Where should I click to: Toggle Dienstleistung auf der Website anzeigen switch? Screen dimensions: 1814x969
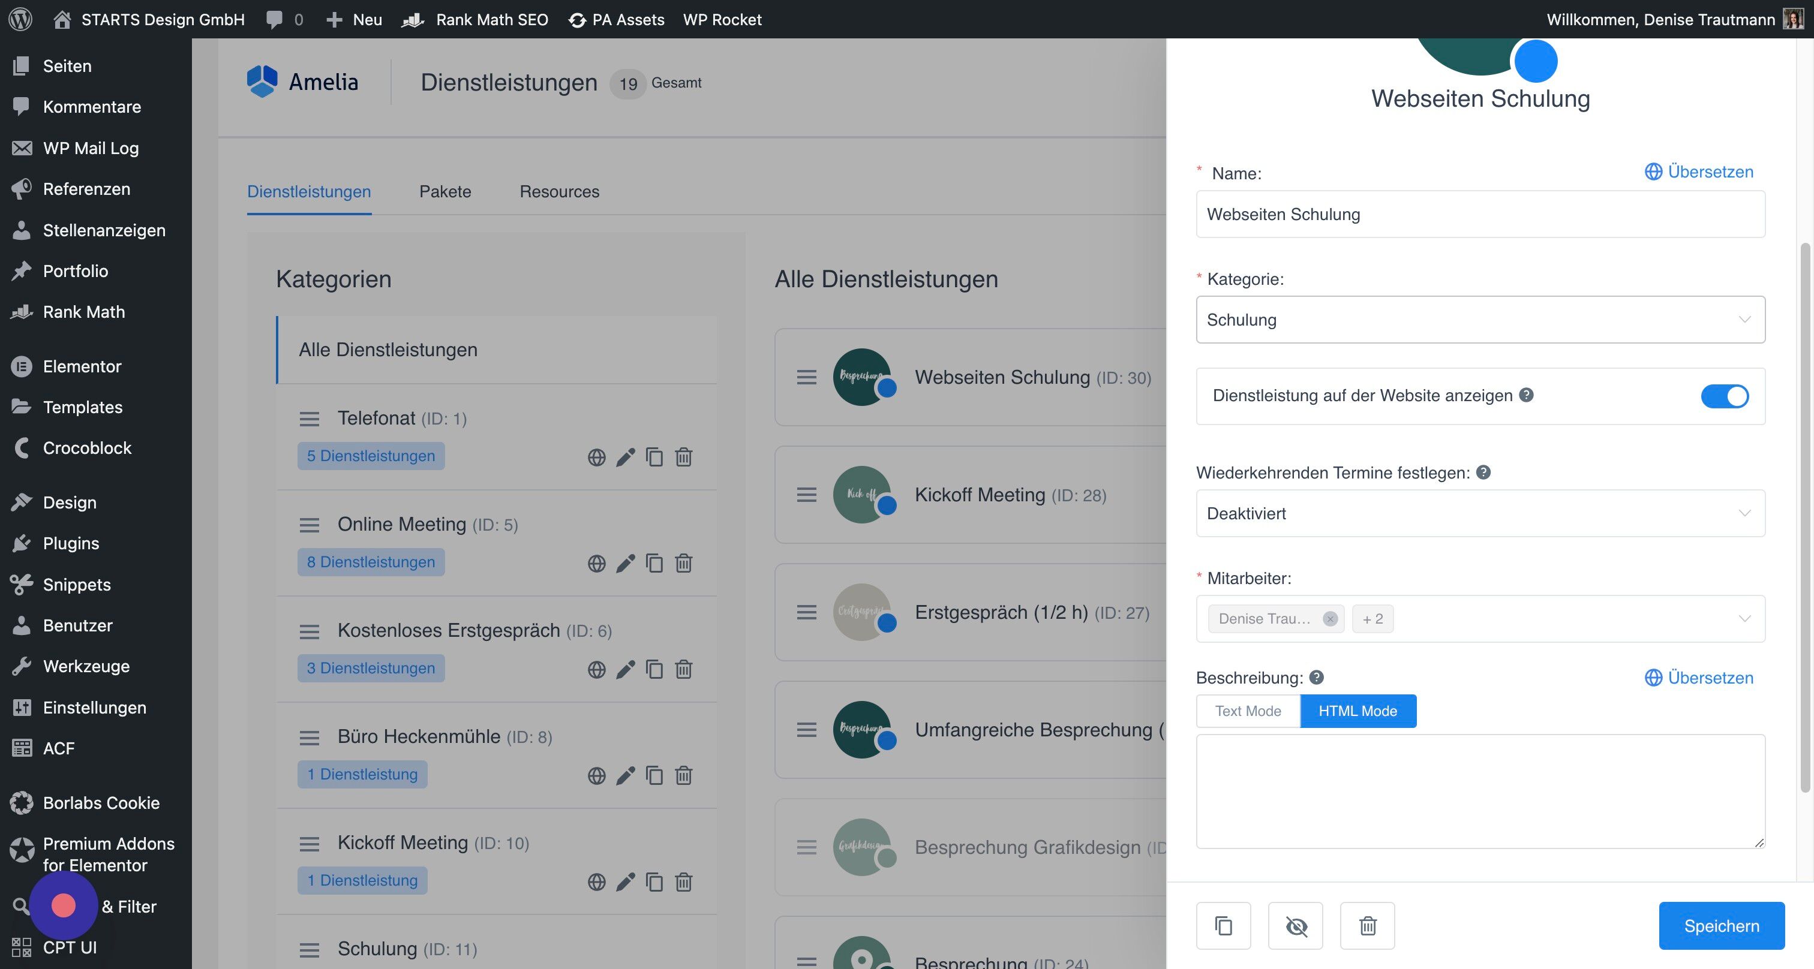click(x=1725, y=396)
